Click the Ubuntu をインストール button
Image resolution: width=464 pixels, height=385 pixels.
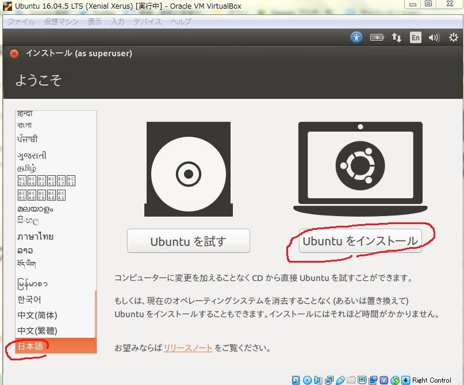pos(360,241)
